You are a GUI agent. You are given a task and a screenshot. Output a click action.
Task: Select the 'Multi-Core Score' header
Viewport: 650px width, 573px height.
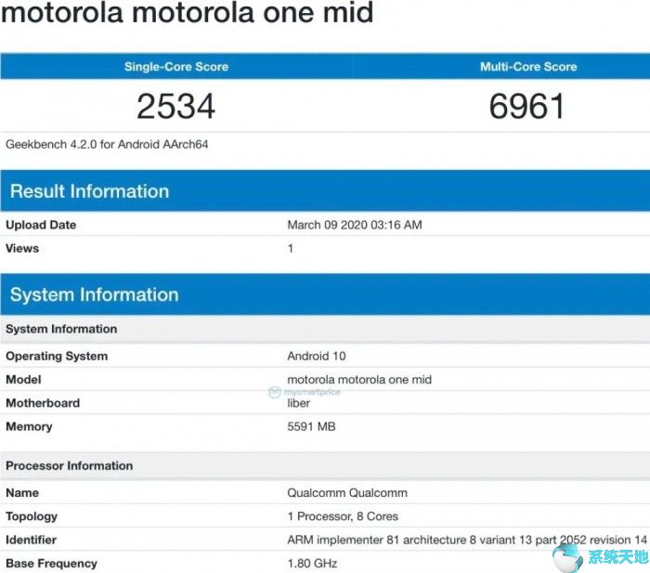(528, 67)
